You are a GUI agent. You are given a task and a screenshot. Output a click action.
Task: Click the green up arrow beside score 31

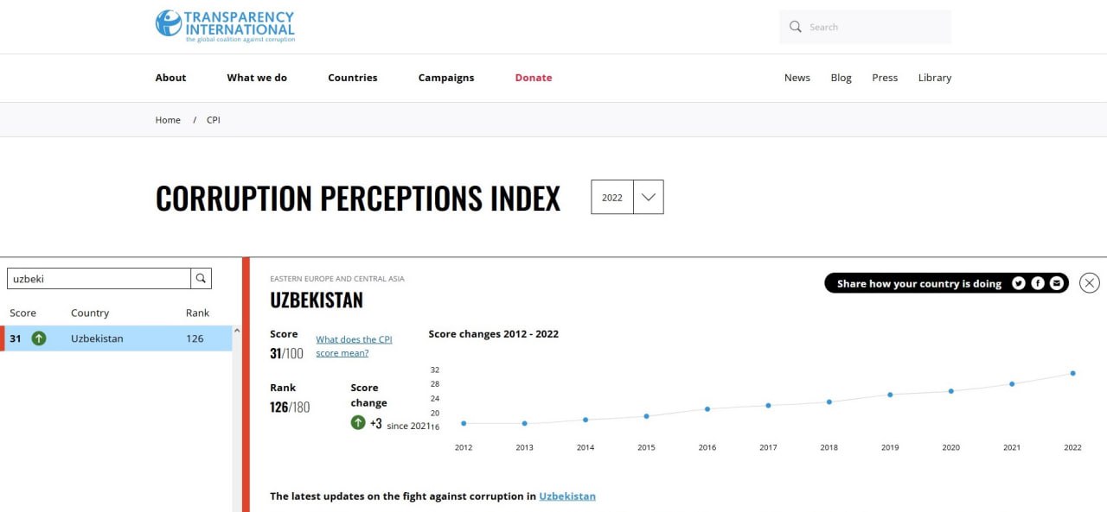(39, 338)
